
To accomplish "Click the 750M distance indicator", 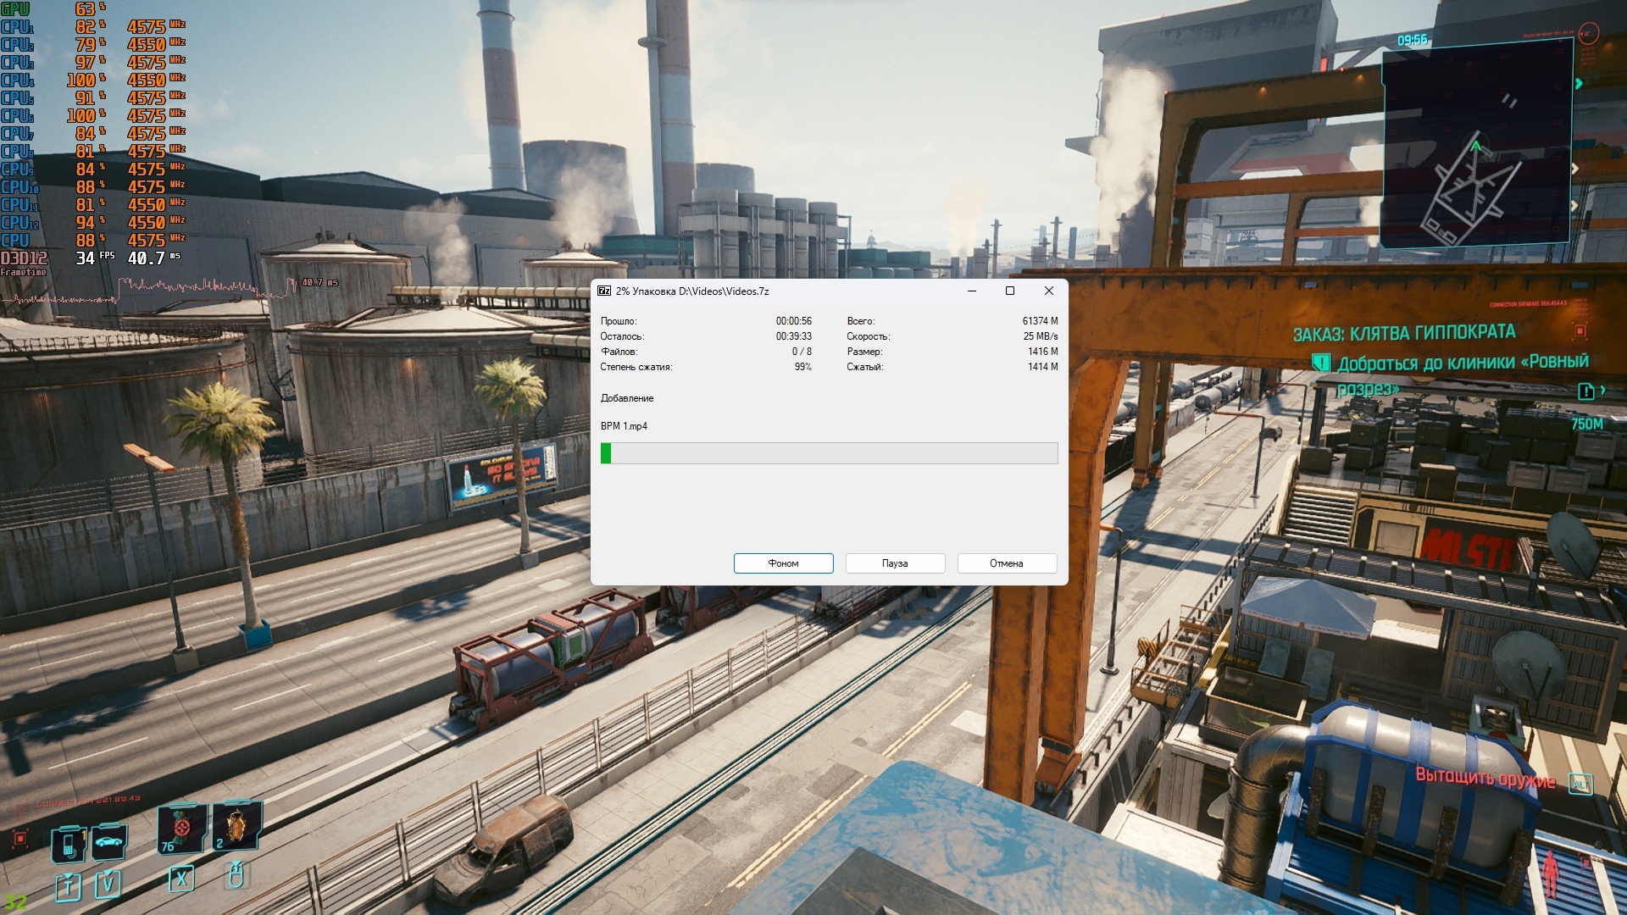I will click(1587, 424).
